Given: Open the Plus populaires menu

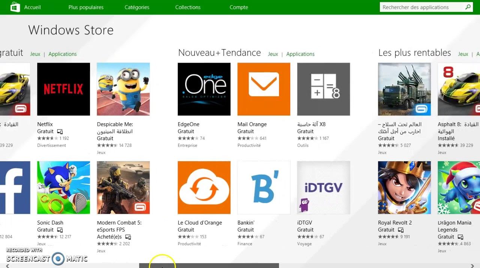Looking at the screenshot, I should click(x=86, y=7).
